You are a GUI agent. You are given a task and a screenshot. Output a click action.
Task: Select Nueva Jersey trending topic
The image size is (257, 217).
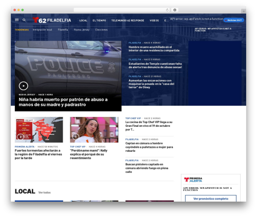[x=82, y=30]
